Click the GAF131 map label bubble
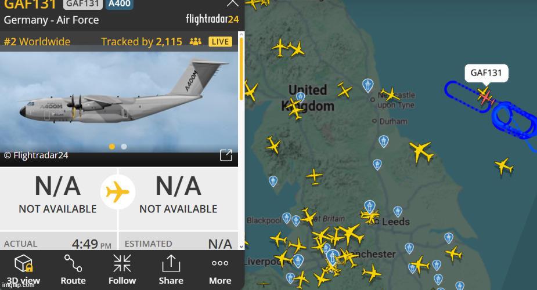Image resolution: width=537 pixels, height=290 pixels. click(x=486, y=73)
